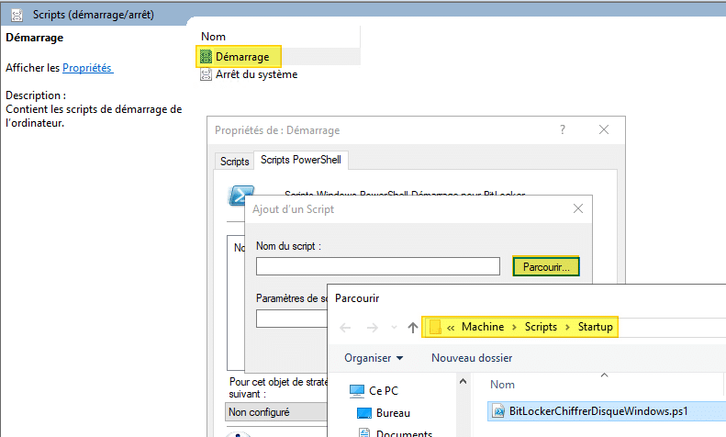Click the Bureau desktop icon
The height and width of the screenshot is (437, 726).
(x=364, y=413)
